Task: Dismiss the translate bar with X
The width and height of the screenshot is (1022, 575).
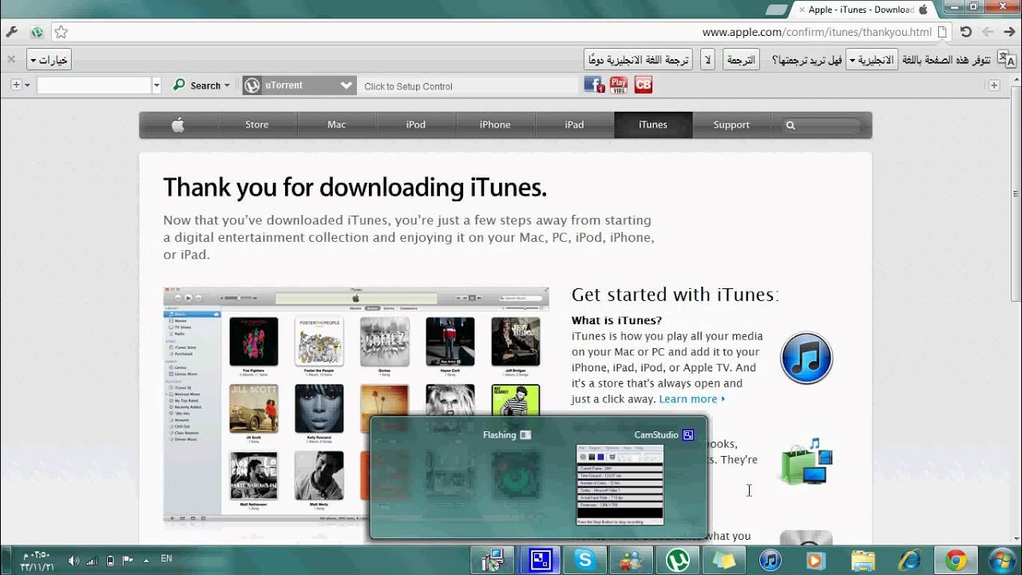Action: tap(11, 59)
